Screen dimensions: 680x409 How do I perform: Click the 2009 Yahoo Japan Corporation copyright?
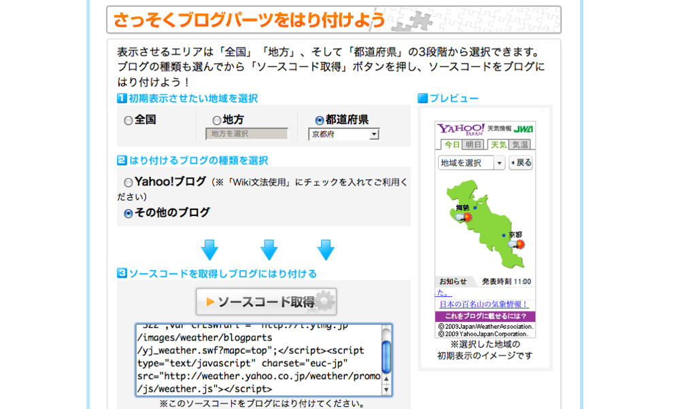point(483,334)
